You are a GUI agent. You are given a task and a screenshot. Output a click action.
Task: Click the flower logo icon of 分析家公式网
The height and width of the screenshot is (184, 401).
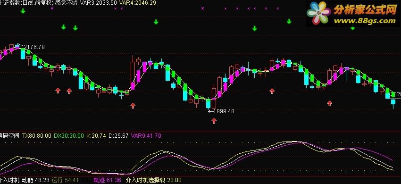click(x=318, y=13)
